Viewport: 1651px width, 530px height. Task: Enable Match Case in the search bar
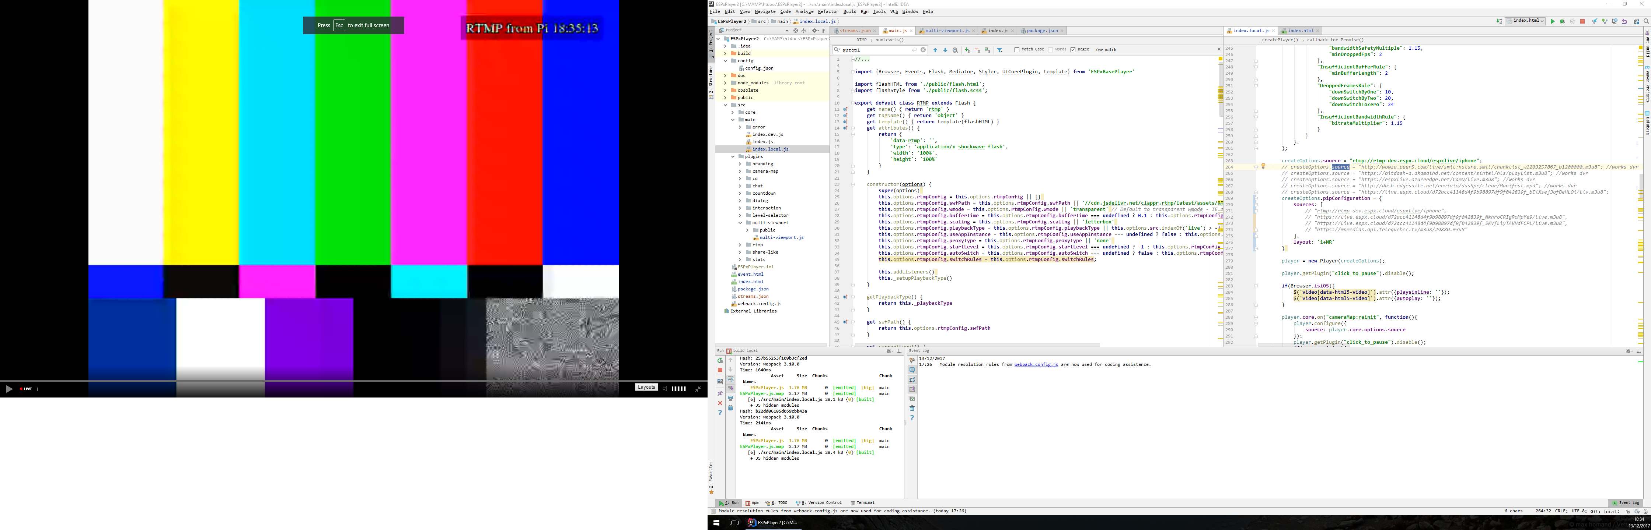point(1017,49)
